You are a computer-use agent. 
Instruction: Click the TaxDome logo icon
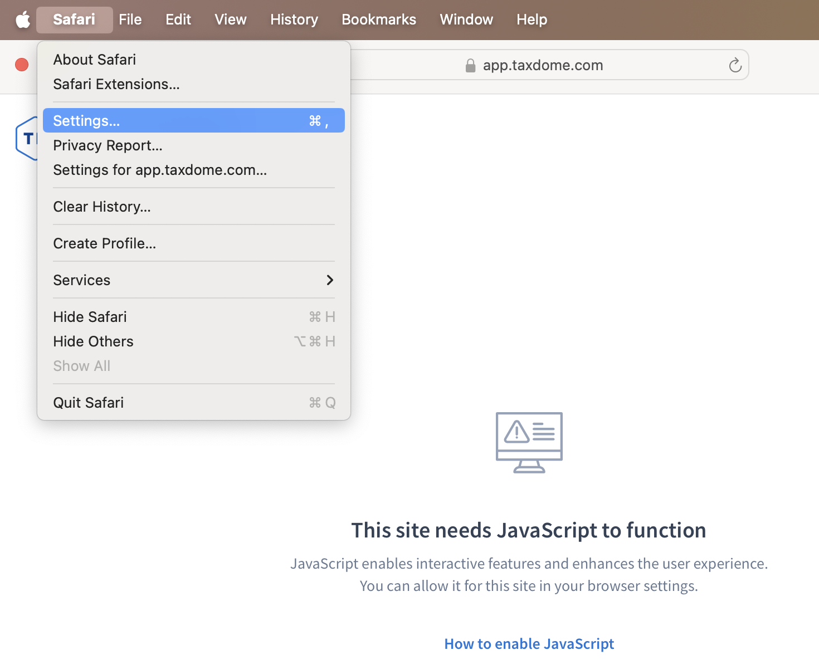pos(26,138)
